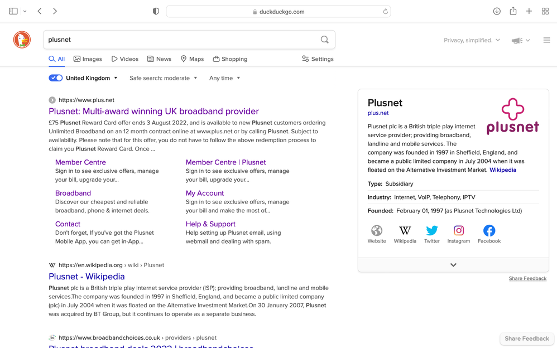
Task: Open Plusnet's Instagram from the knowledge panel
Action: (x=459, y=231)
